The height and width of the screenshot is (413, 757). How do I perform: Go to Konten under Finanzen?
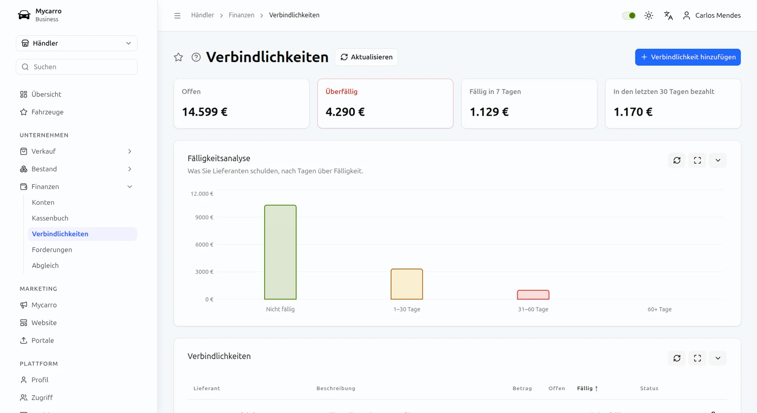tap(82, 202)
